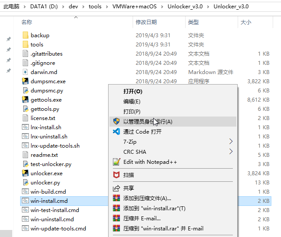Choose 打印(P) from the context menu
This screenshot has height=237, width=281.
pyautogui.click(x=173, y=111)
